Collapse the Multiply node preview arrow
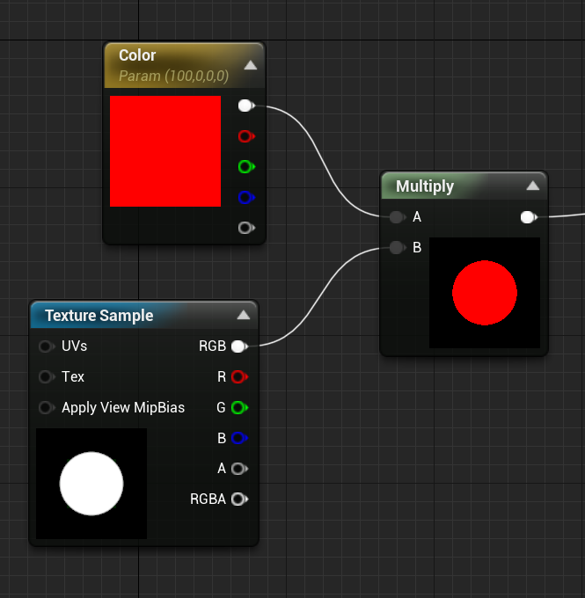The height and width of the screenshot is (598, 585). (533, 186)
